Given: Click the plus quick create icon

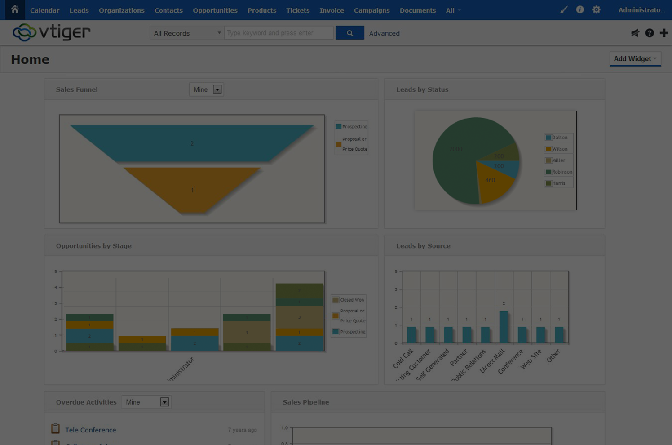Looking at the screenshot, I should [664, 33].
